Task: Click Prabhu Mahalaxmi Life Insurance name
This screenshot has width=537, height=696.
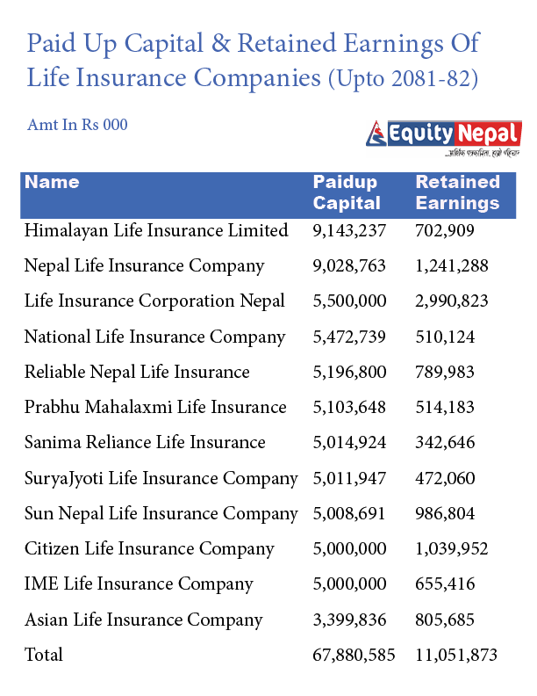Action: (x=155, y=407)
